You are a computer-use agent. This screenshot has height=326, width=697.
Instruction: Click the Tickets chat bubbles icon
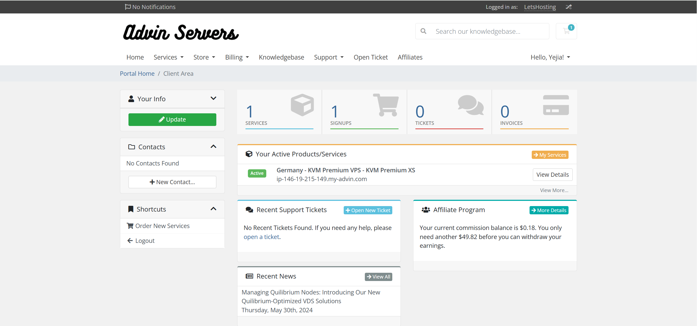pos(471,105)
